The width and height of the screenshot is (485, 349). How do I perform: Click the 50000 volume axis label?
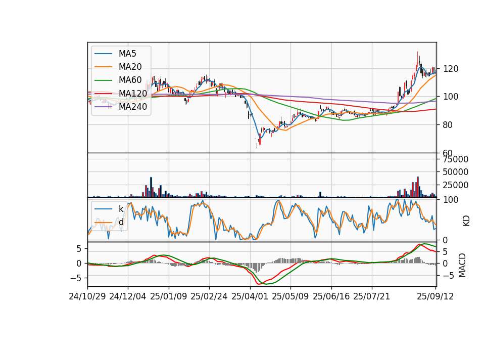coord(456,172)
